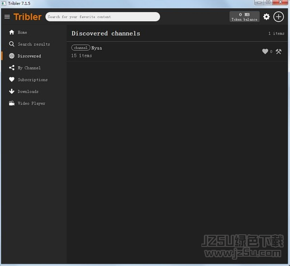Add a torrent with the plus icon
This screenshot has height=266, width=290.
[x=278, y=17]
